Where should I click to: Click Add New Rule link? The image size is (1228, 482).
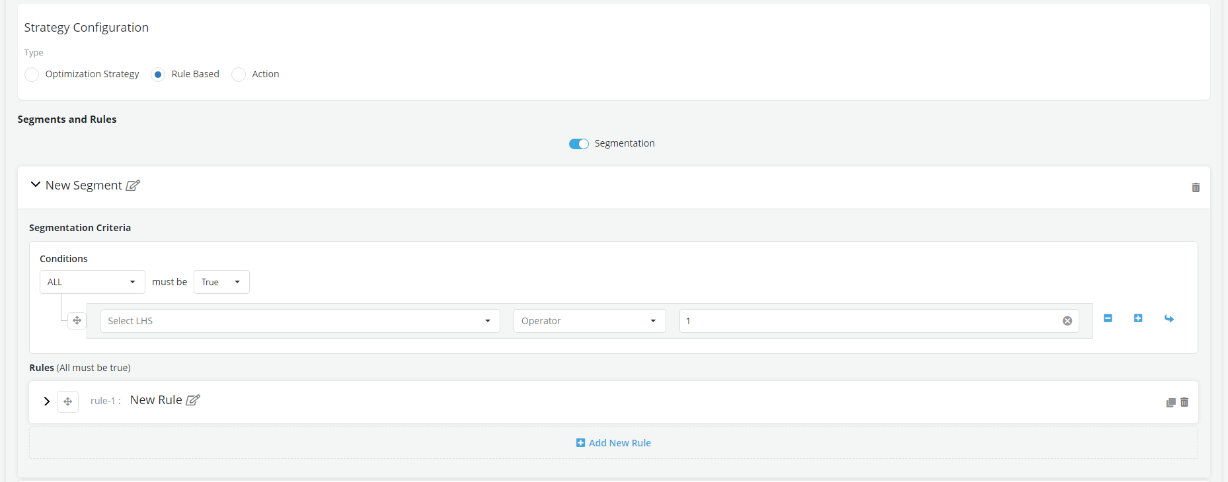[613, 443]
